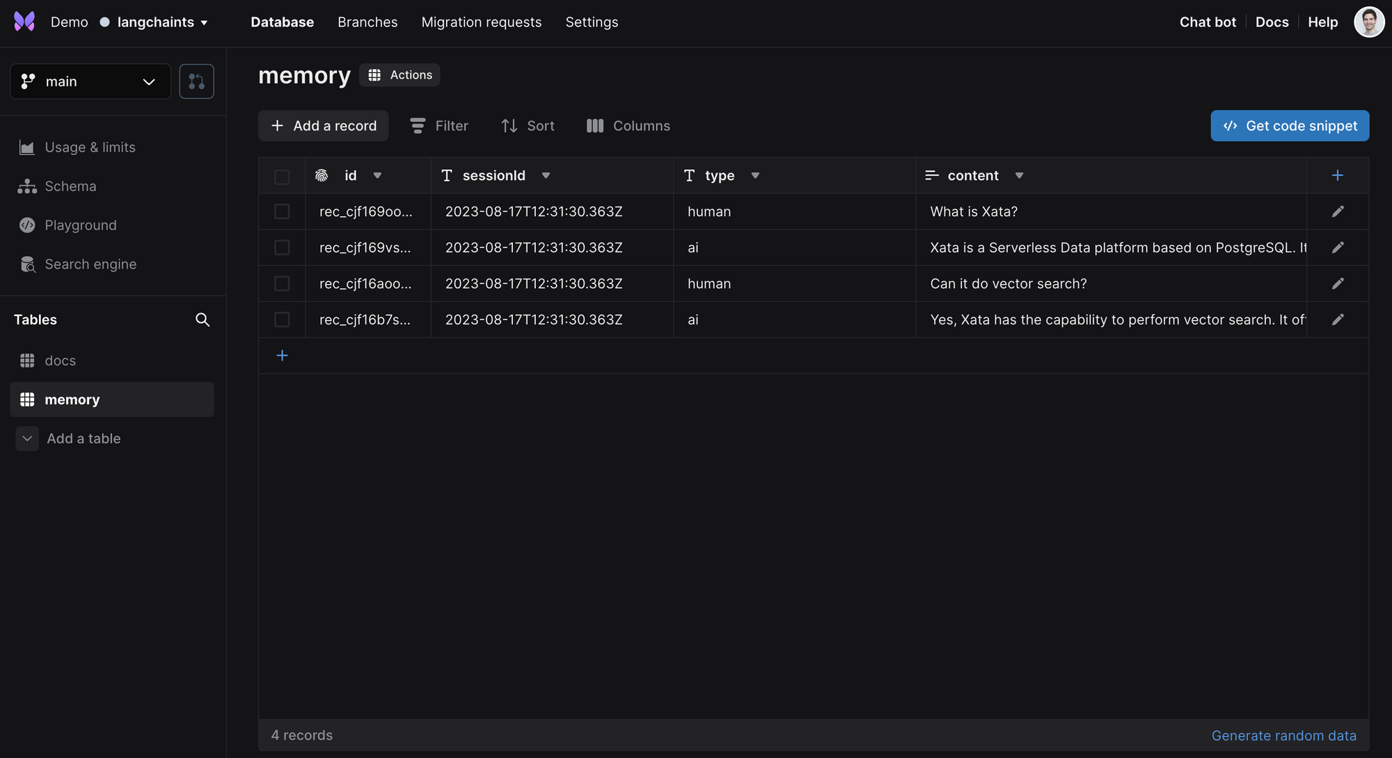The image size is (1392, 758).
Task: Open the Migration requests tab
Action: point(481,22)
